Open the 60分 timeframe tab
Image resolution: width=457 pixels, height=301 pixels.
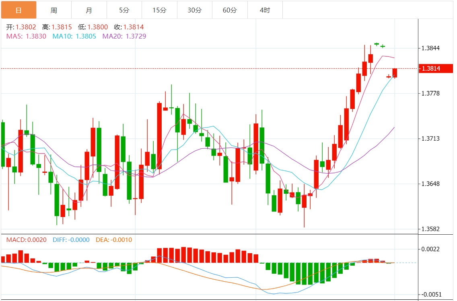point(230,10)
